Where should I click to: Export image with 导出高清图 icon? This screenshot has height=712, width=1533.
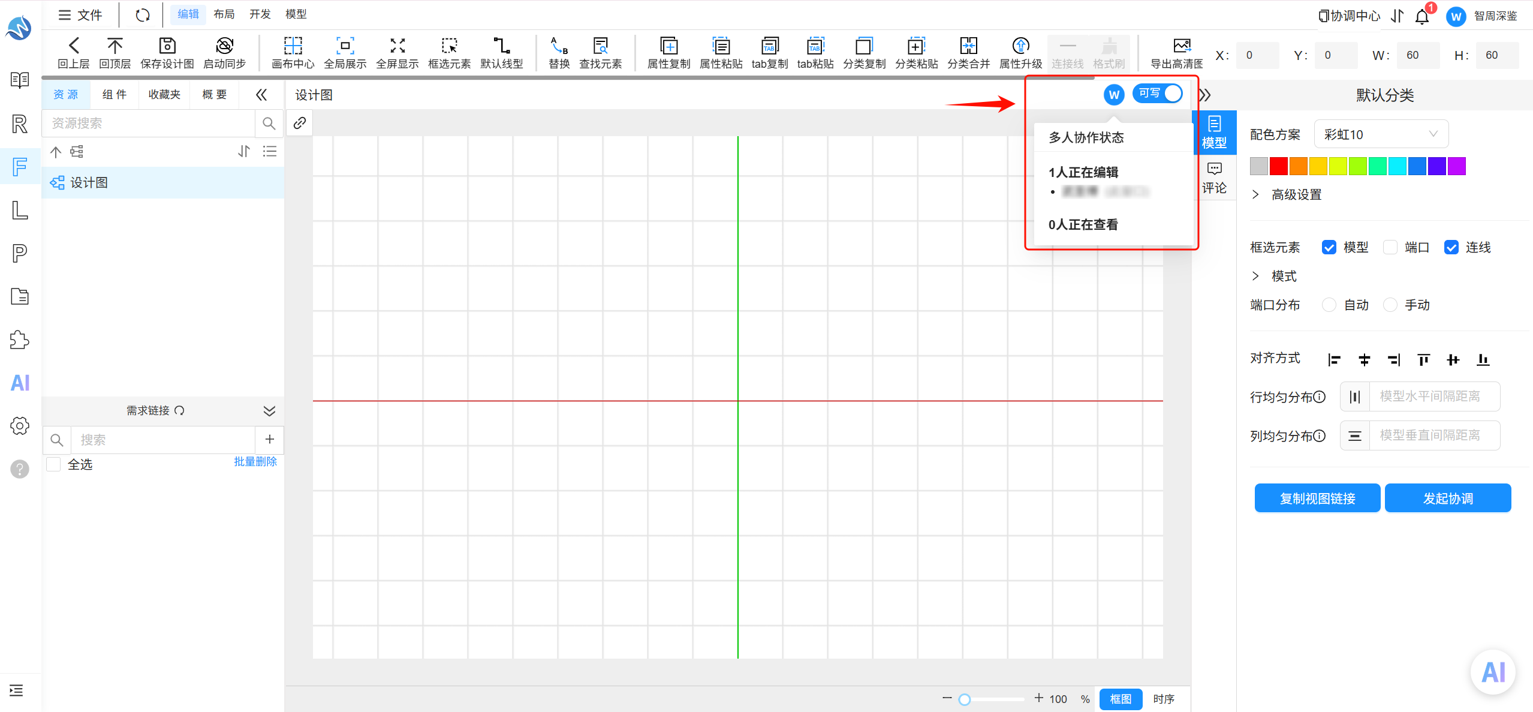click(x=1182, y=46)
